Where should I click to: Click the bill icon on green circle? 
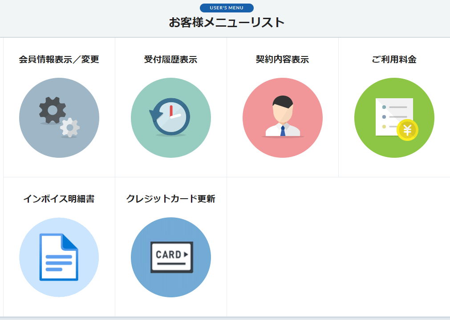click(x=394, y=116)
